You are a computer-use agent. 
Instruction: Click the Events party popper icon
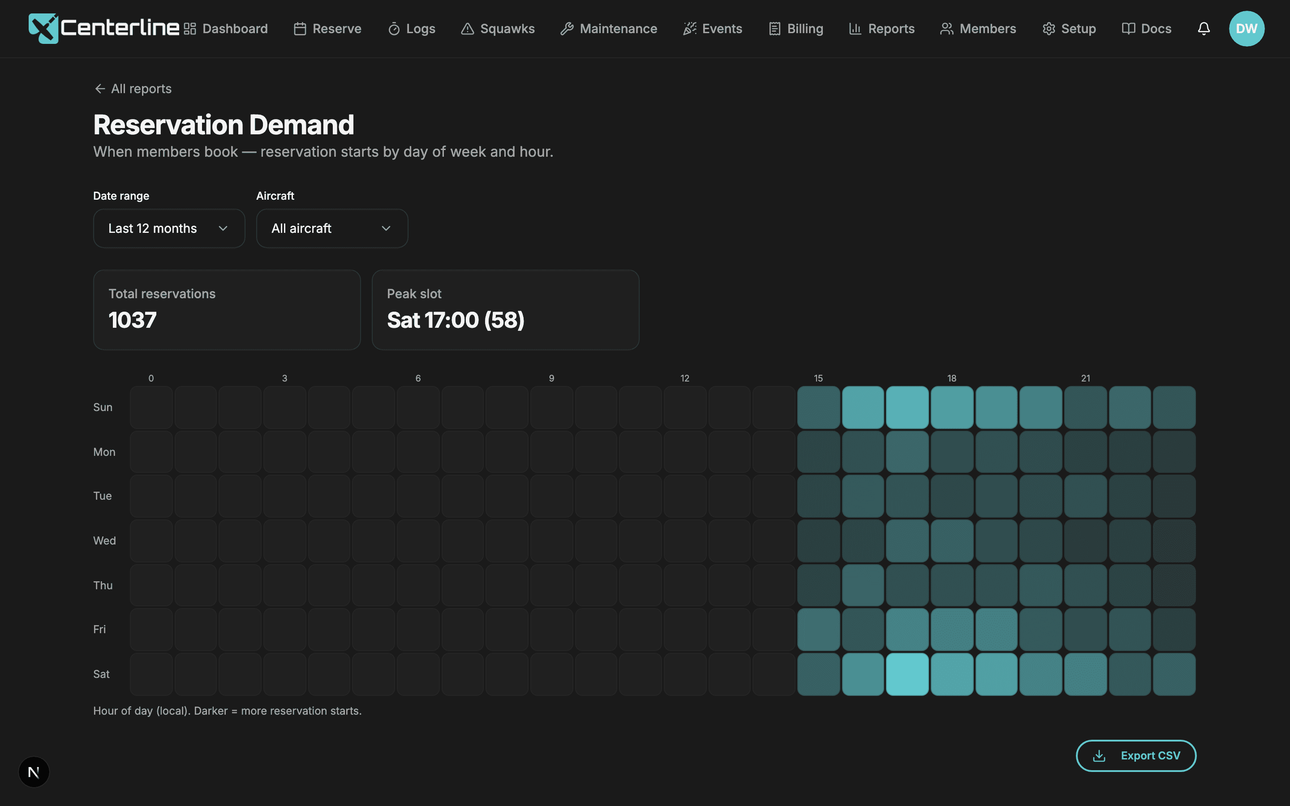(x=690, y=29)
